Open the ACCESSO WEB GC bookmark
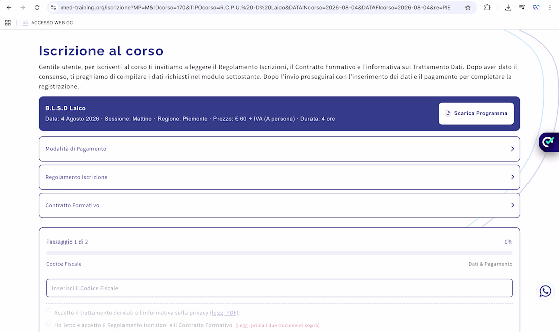 pos(48,23)
